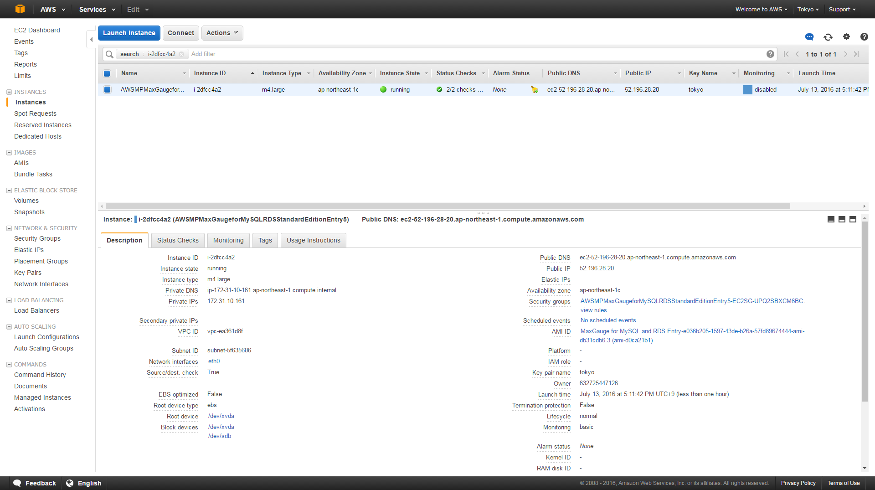Go to first page of results
Viewport: 875px width, 490px height.
pos(786,54)
